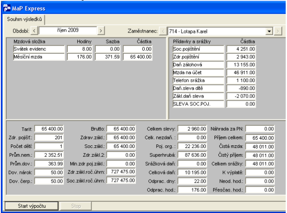Click the amount 4 251.00

click(241, 49)
